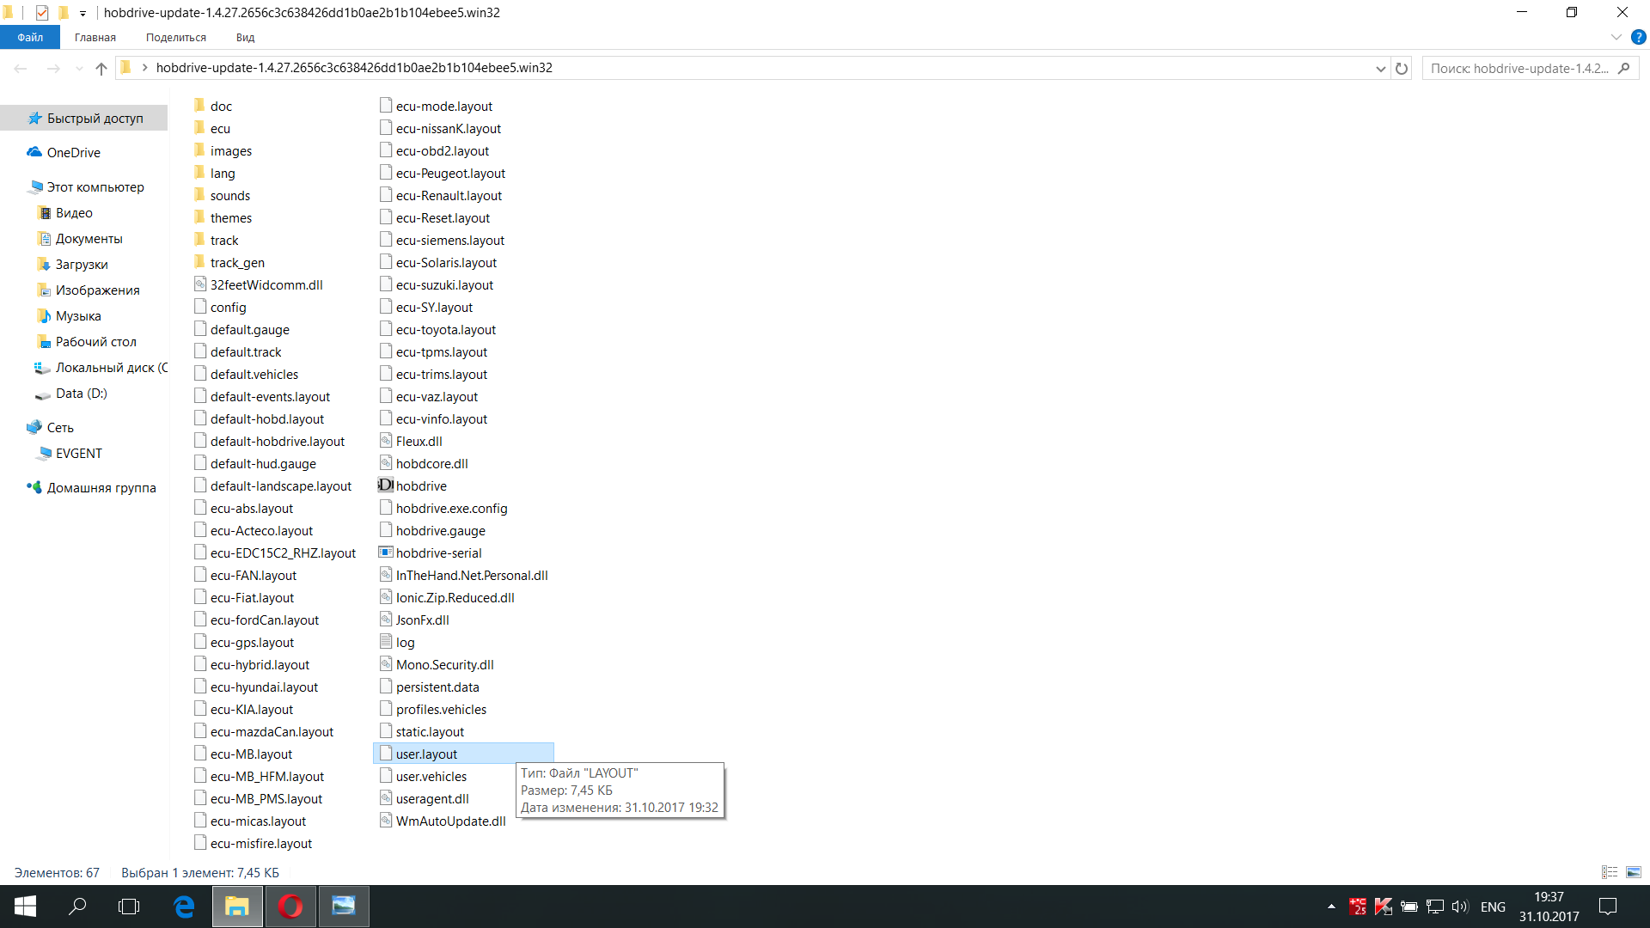1650x928 pixels.
Task: Select WmAutoUpdate.dll file icon
Action: pyautogui.click(x=386, y=821)
